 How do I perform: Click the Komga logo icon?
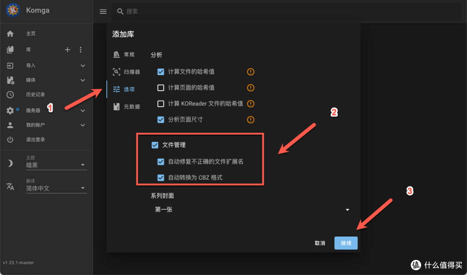click(13, 10)
